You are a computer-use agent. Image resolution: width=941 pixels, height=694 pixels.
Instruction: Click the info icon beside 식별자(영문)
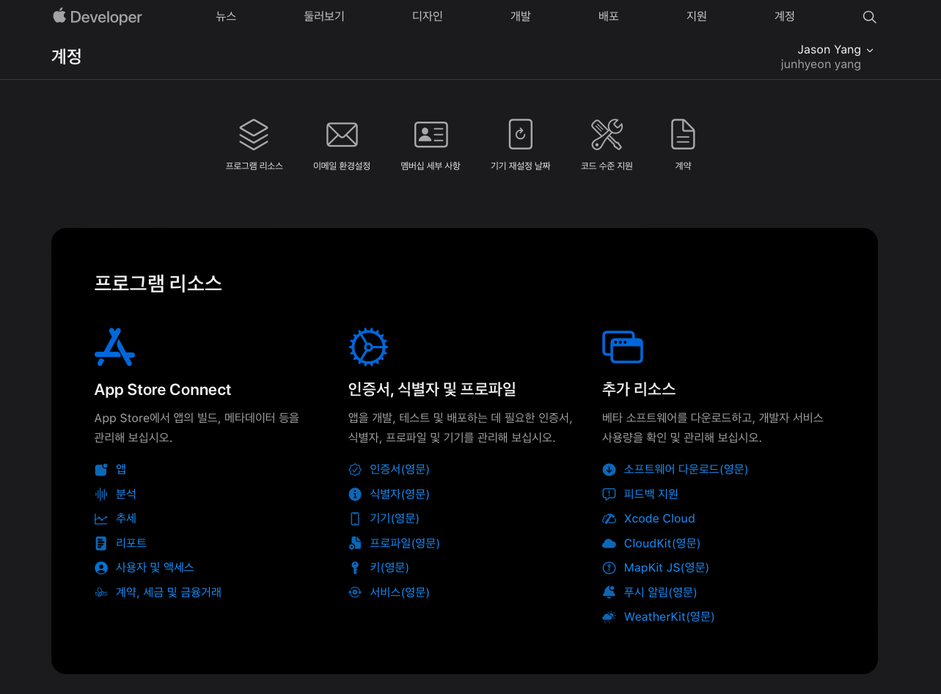355,494
